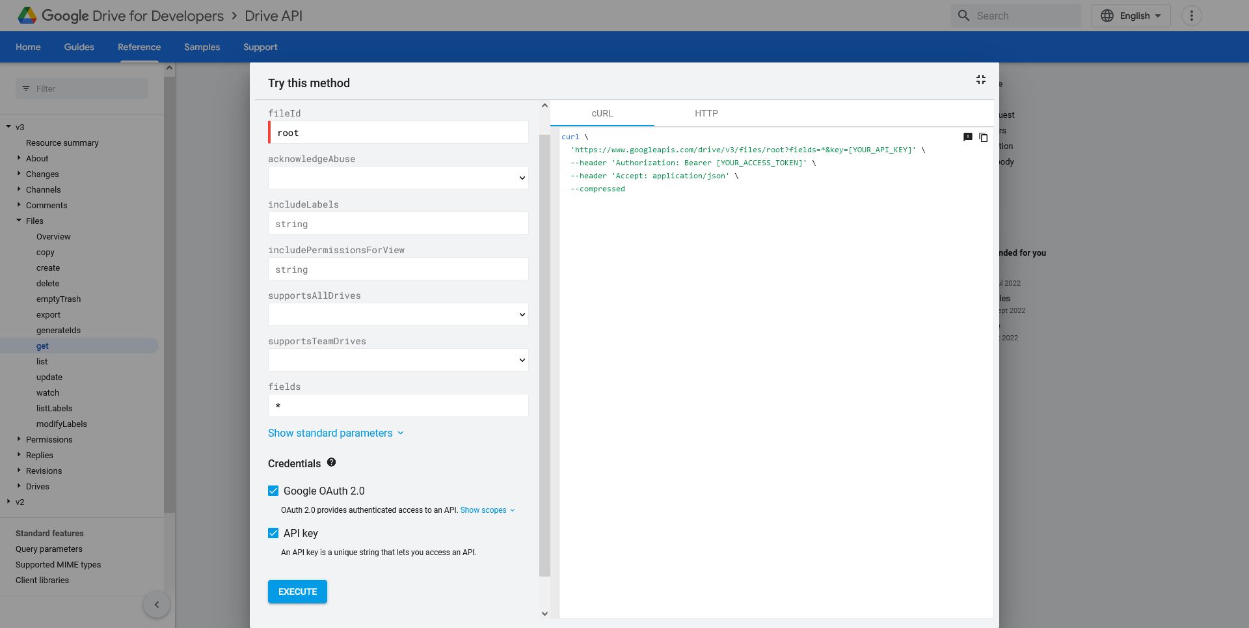Screen dimensions: 1249x628
Task: Open the search field via magnifier icon
Action: pyautogui.click(x=963, y=15)
